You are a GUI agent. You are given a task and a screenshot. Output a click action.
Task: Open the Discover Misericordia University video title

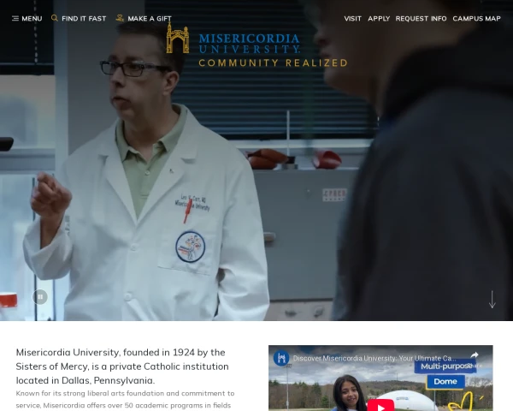(374, 358)
